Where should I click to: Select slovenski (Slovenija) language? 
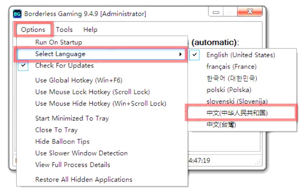[237, 101]
